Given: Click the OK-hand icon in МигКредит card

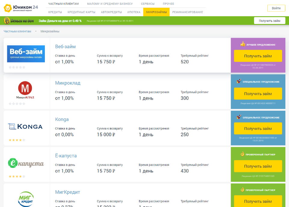Looking at the screenshot, I should tap(242, 189).
